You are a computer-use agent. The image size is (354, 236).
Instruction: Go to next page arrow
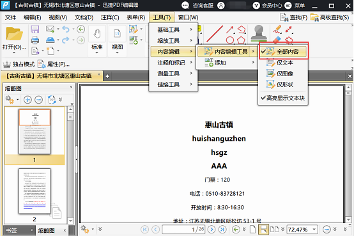pos(212,230)
